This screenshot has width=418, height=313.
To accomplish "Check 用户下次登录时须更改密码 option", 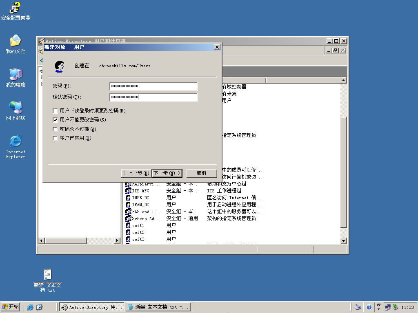I will click(x=55, y=111).
